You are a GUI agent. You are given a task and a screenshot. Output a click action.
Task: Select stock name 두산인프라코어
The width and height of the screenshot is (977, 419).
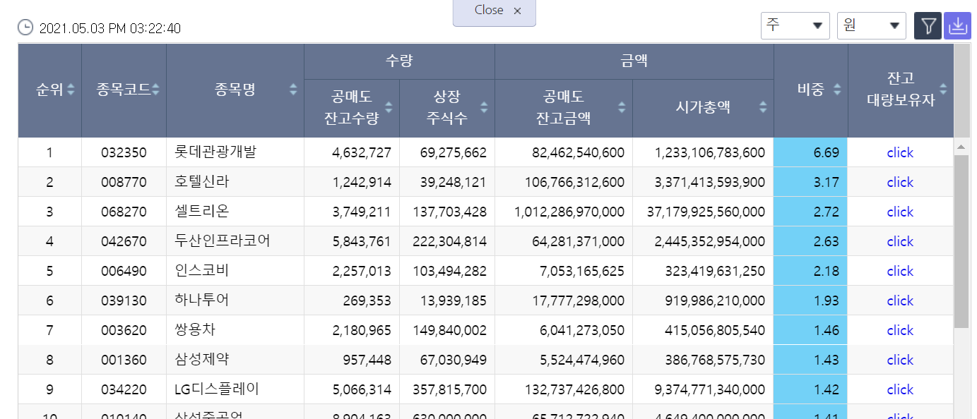[x=222, y=241]
